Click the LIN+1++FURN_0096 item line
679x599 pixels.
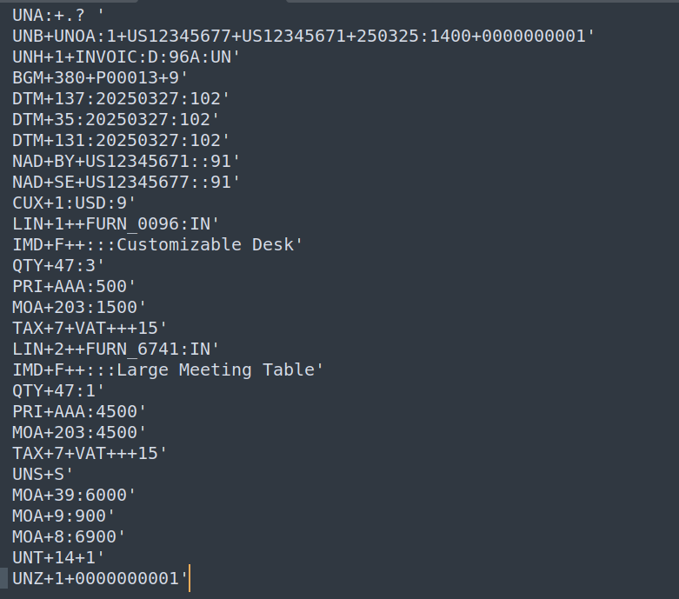[116, 224]
